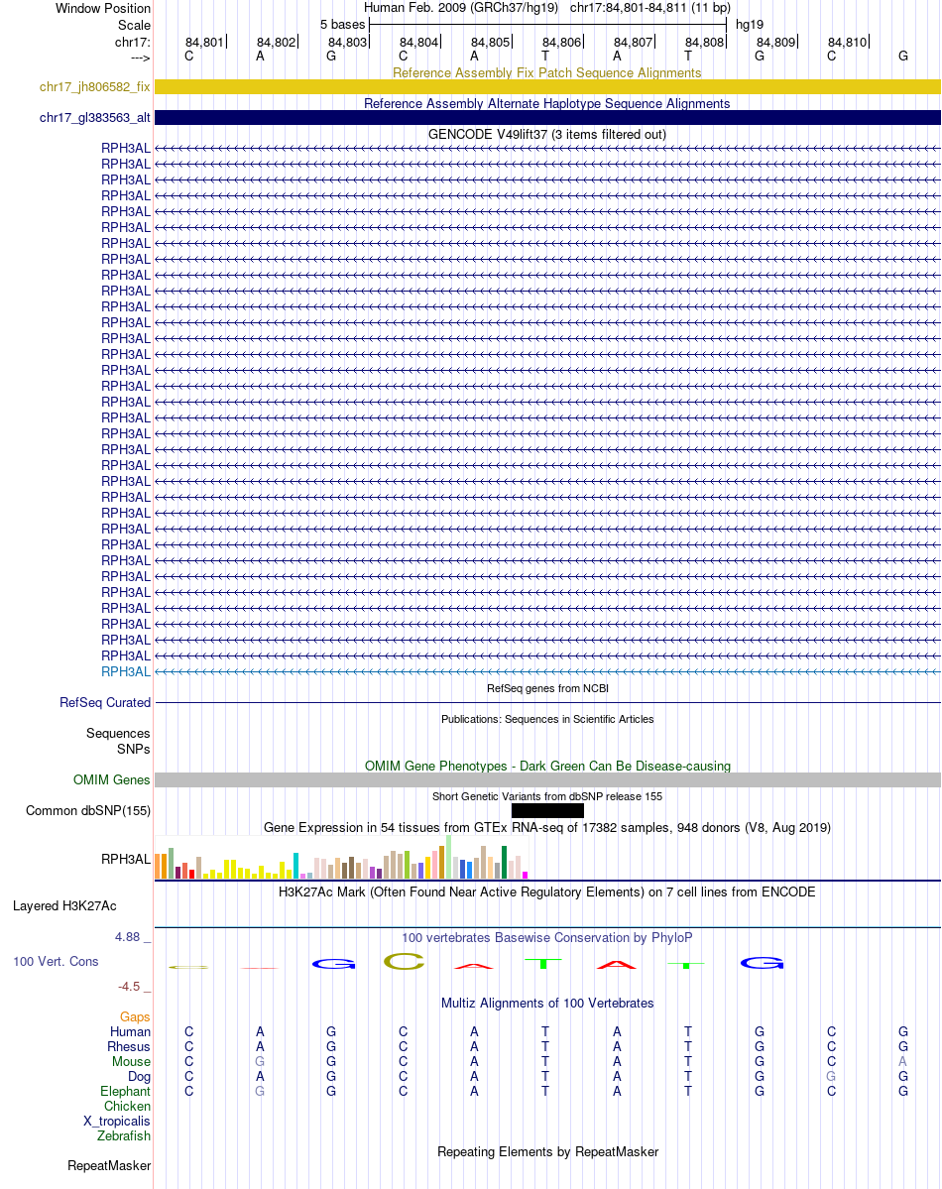This screenshot has height=1189, width=942.
Task: Open the GTEx Gene Expression track title
Action: coord(546,827)
